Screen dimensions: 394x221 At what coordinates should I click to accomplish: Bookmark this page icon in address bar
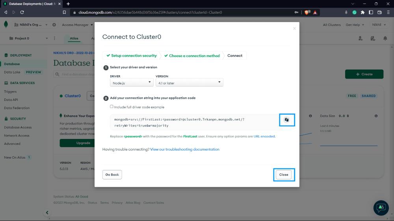coord(64,12)
